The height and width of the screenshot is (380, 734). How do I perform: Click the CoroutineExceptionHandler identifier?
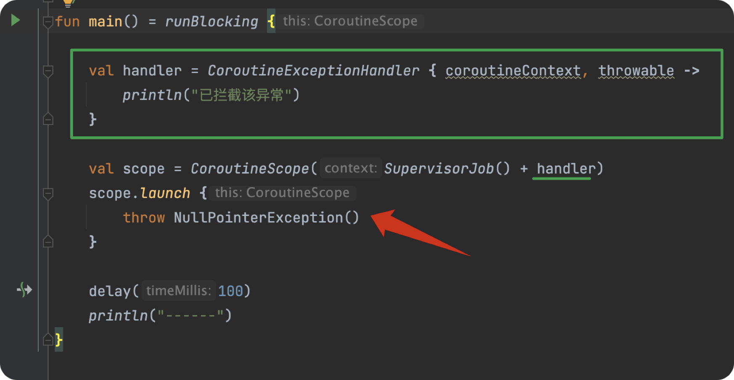(x=313, y=70)
